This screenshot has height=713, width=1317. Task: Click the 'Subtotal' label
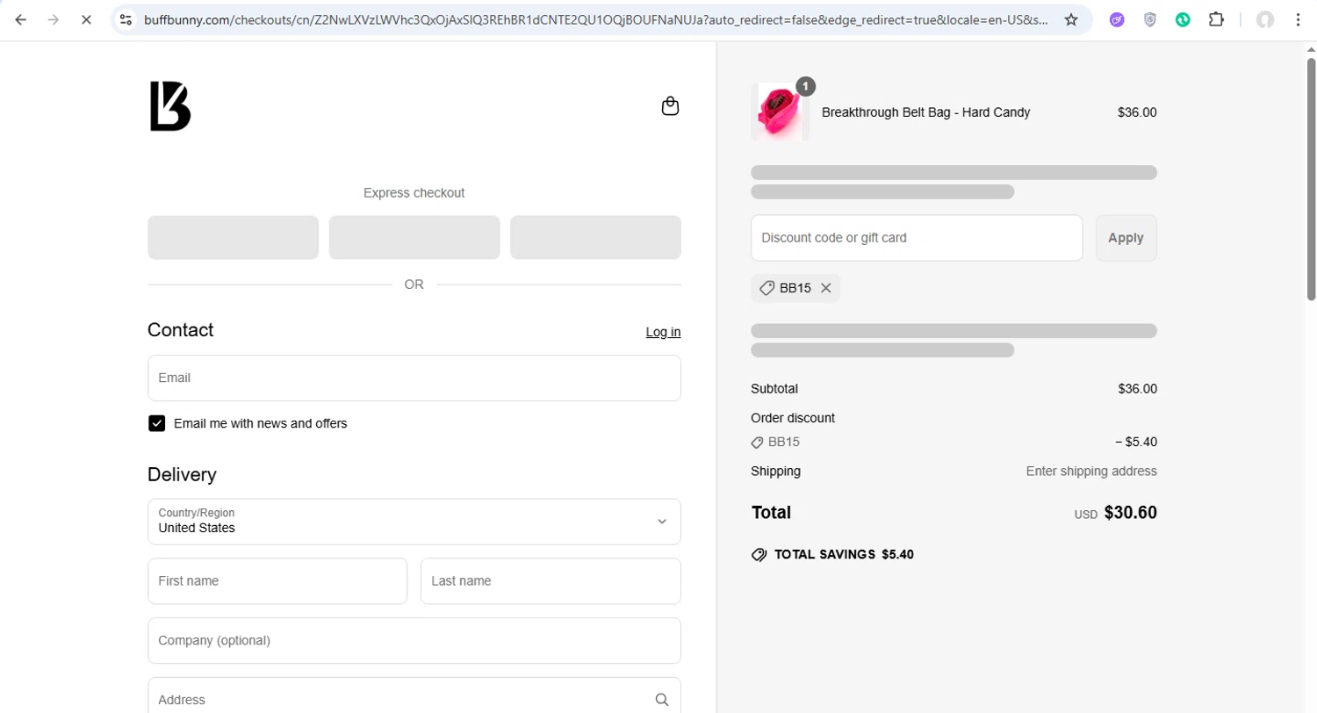774,389
